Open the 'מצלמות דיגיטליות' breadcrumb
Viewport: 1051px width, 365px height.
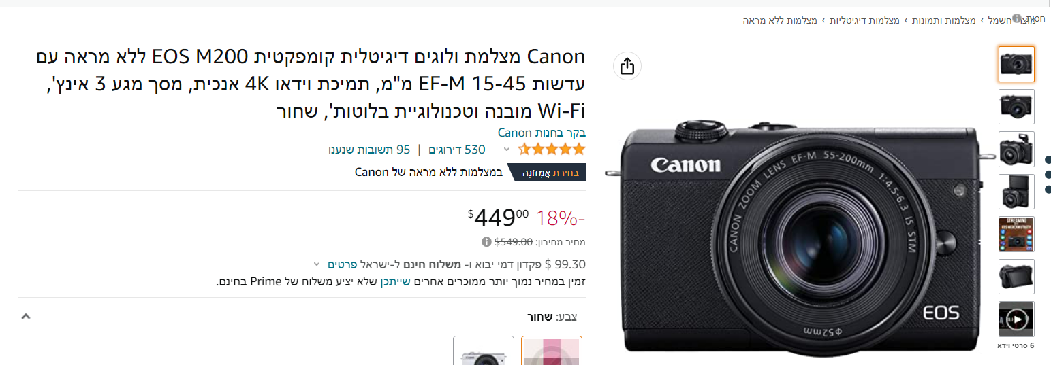pyautogui.click(x=867, y=20)
